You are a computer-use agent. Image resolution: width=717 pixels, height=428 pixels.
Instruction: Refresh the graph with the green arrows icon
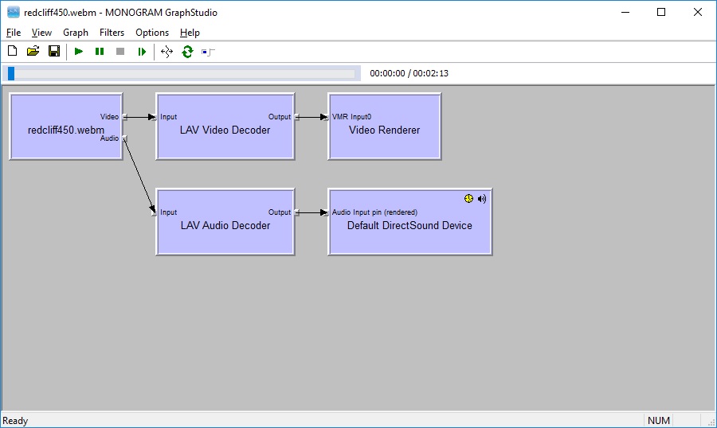[x=187, y=52]
